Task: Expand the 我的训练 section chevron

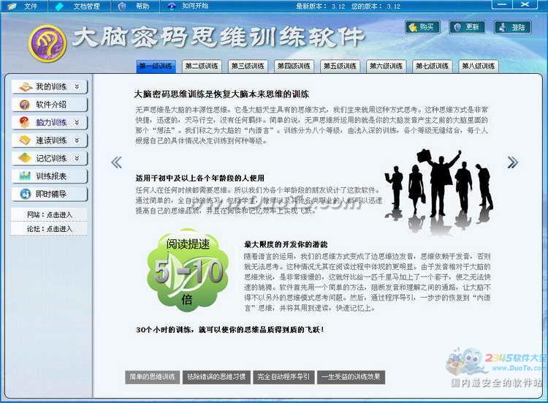Action: point(76,87)
